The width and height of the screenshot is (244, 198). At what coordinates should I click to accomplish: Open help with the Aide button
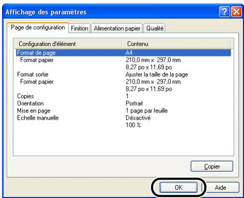pyautogui.click(x=220, y=187)
